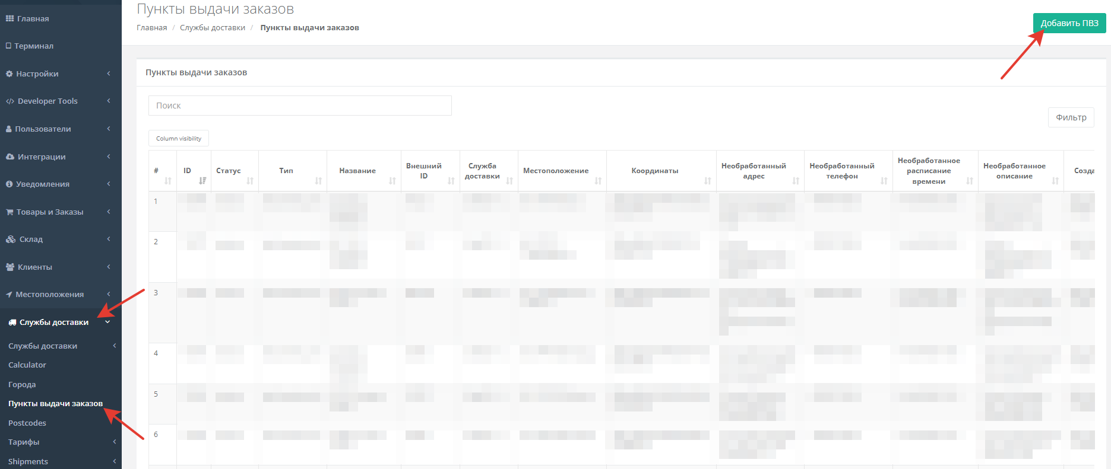Image resolution: width=1111 pixels, height=469 pixels.
Task: Click row number 5 in table
Action: (156, 394)
